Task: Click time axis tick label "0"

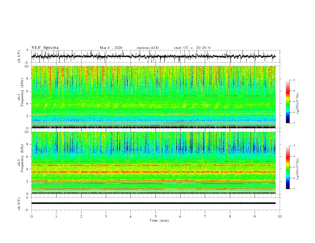Action: 31,216
